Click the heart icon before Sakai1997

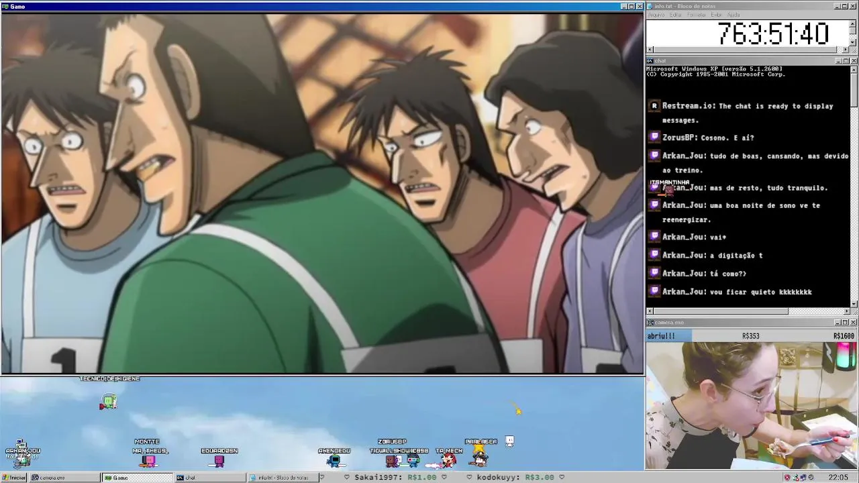[347, 478]
